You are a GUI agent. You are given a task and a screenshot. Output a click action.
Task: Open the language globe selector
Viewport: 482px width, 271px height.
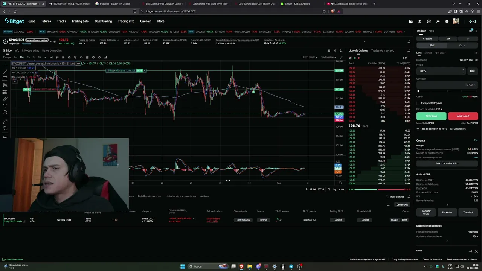(x=429, y=21)
